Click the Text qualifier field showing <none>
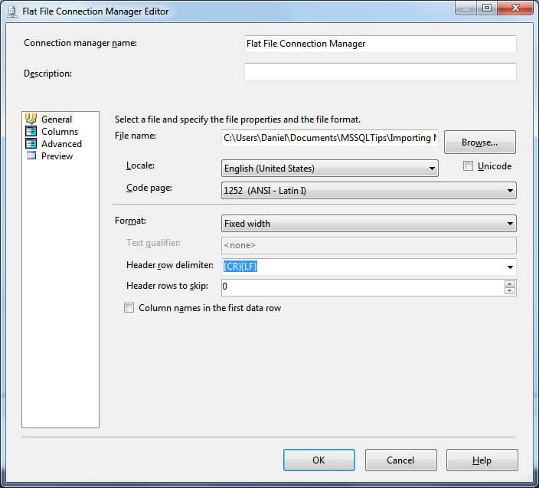 pyautogui.click(x=369, y=245)
